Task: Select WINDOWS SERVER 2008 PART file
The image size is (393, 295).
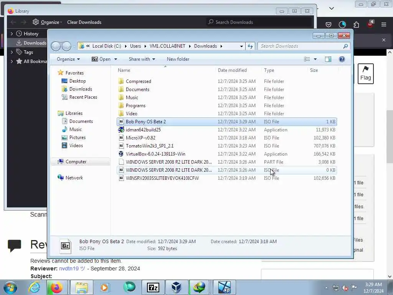Action: (x=227, y=162)
